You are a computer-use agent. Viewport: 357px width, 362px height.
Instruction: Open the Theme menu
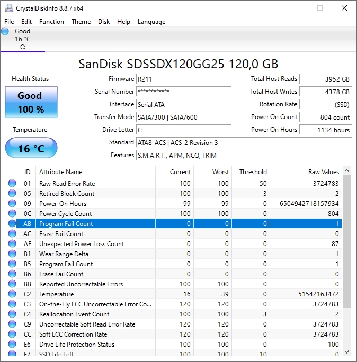pos(81,22)
